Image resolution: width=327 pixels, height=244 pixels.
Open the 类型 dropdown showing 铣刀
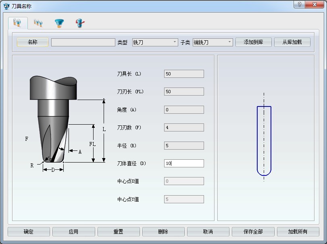pyautogui.click(x=155, y=42)
